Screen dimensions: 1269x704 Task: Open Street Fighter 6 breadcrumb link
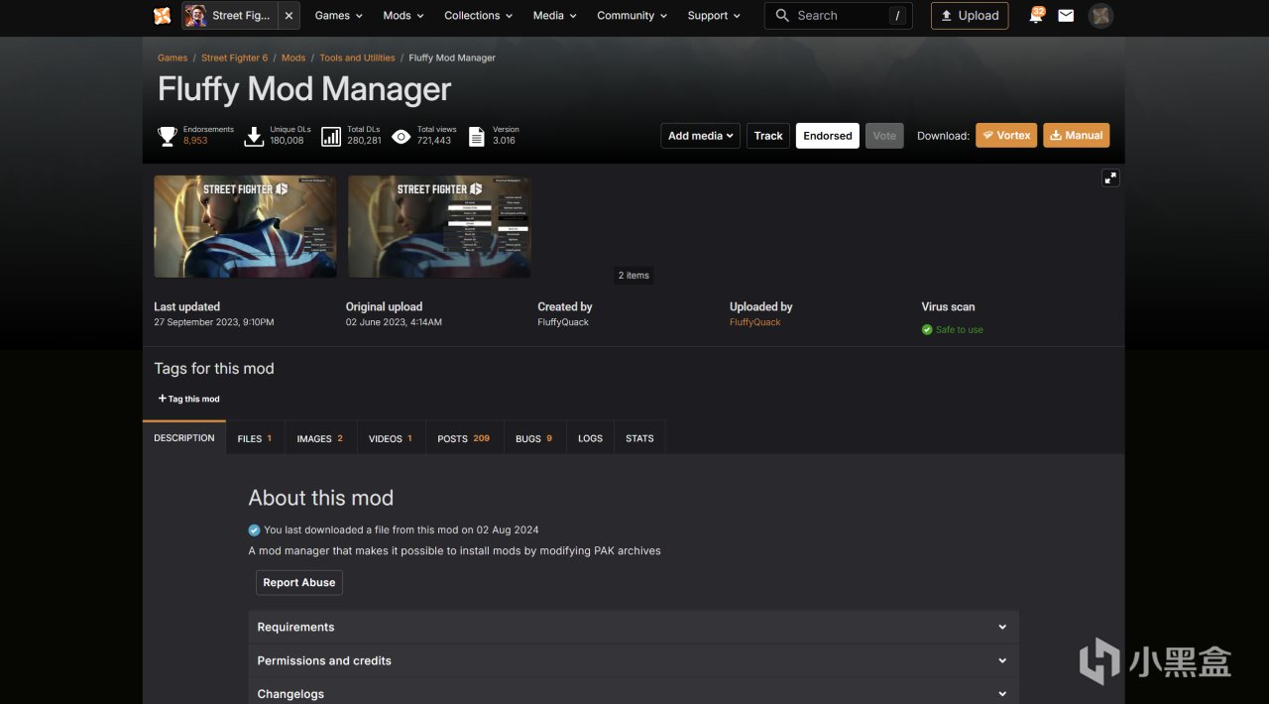pos(235,58)
